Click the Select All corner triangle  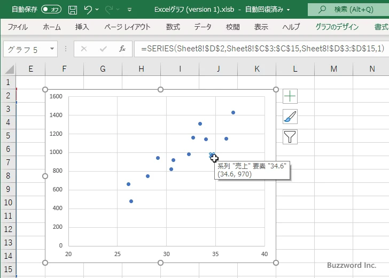coord(9,69)
